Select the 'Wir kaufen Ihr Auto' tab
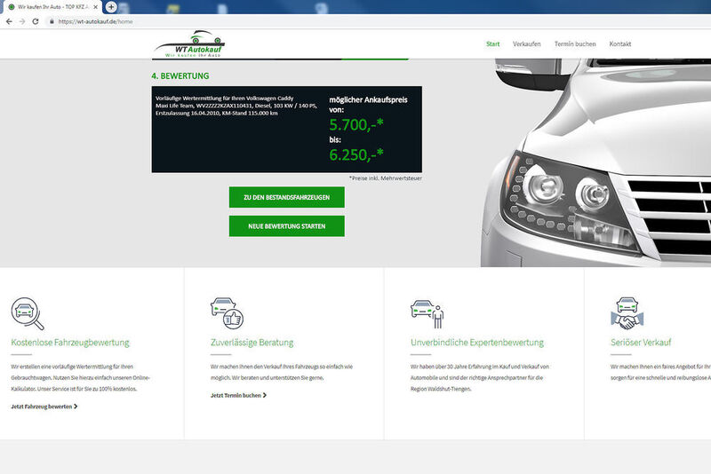Image resolution: width=711 pixels, height=474 pixels. tap(52, 7)
